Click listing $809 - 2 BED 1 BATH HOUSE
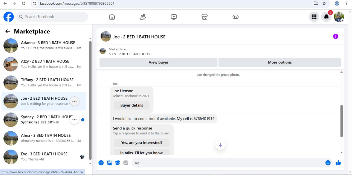The height and width of the screenshot is (175, 352). (130, 54)
